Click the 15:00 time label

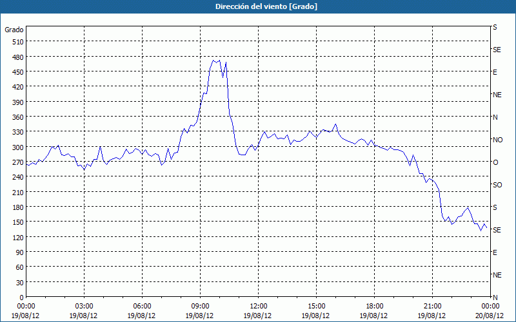pyautogui.click(x=316, y=307)
